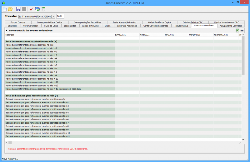The image size is (250, 162).
Task: Select Tributo Passivo tab
Action: (181, 26)
